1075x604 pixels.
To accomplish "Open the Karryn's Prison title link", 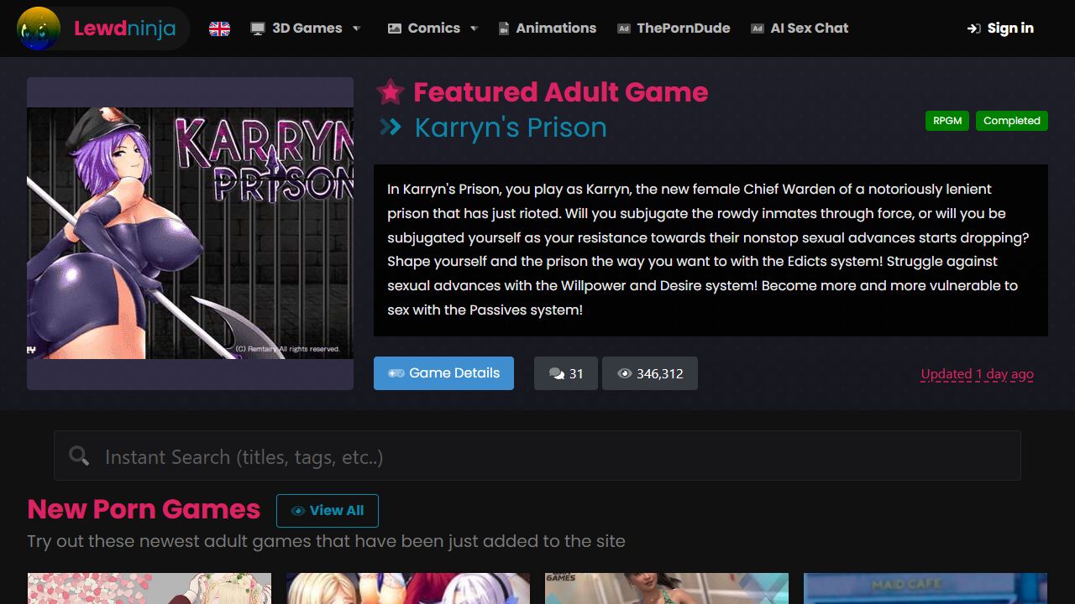I will point(511,128).
